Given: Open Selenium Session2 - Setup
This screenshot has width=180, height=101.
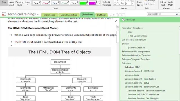Looking at the screenshot, I should coord(137,83).
